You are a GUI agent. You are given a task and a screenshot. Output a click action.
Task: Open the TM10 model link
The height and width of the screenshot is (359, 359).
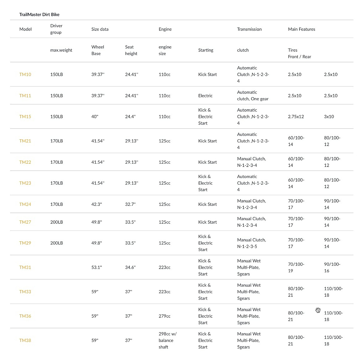click(x=25, y=74)
